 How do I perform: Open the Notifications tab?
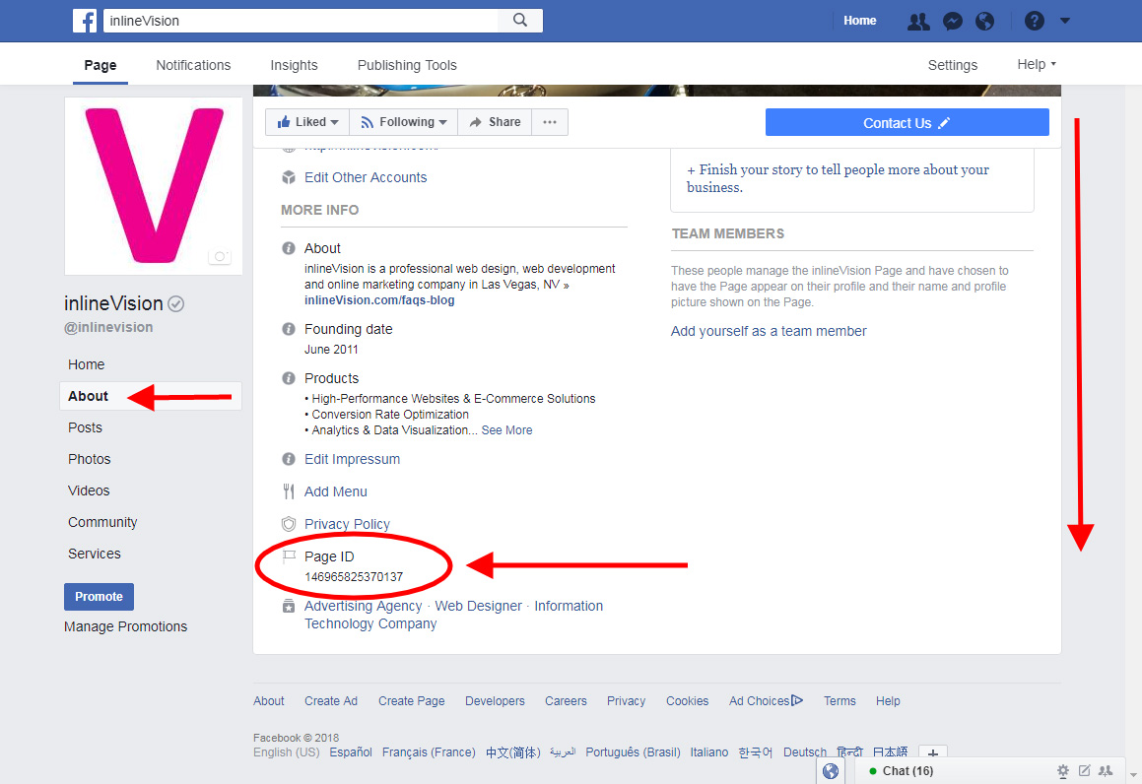point(193,65)
